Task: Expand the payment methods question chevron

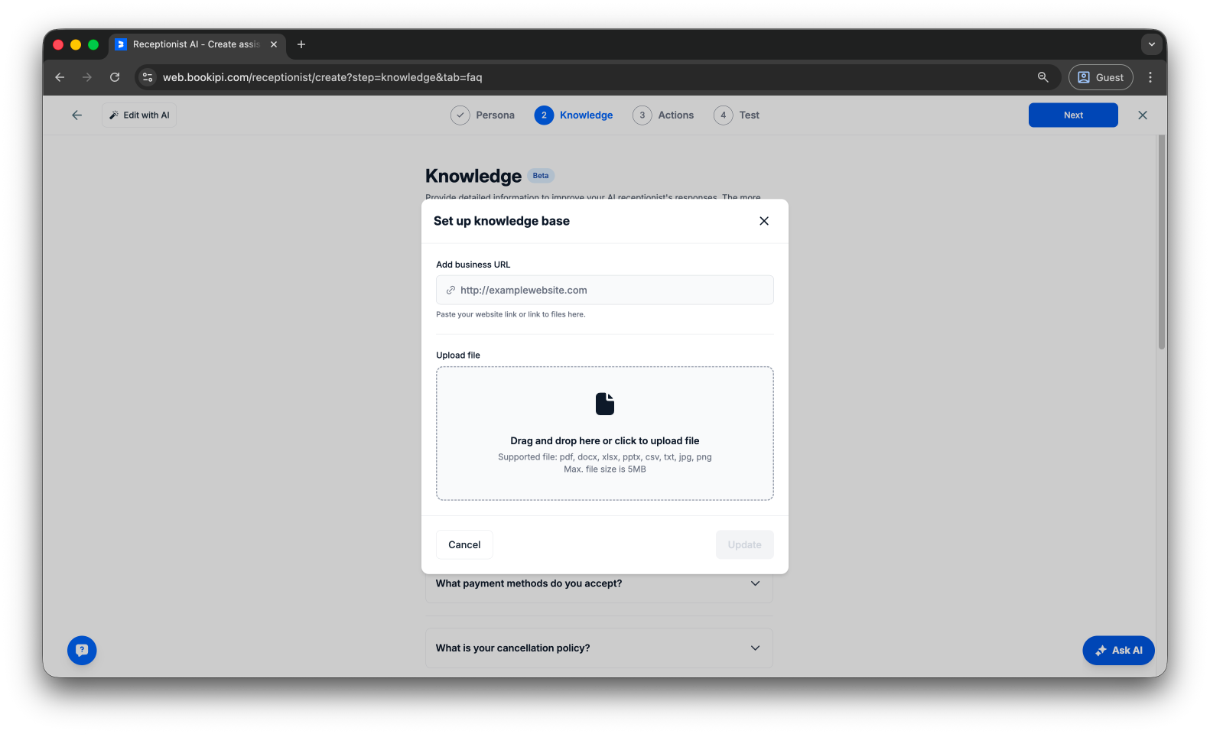Action: coord(755,583)
